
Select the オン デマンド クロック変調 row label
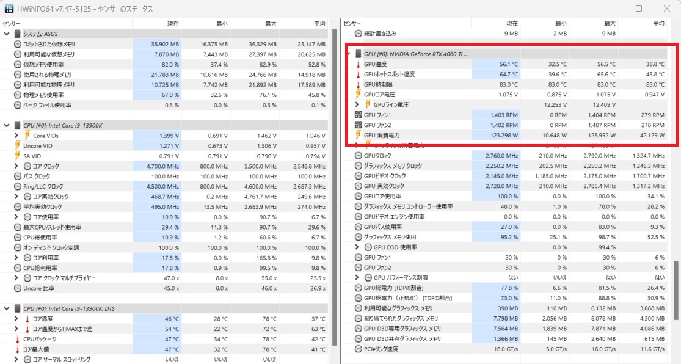(51, 247)
